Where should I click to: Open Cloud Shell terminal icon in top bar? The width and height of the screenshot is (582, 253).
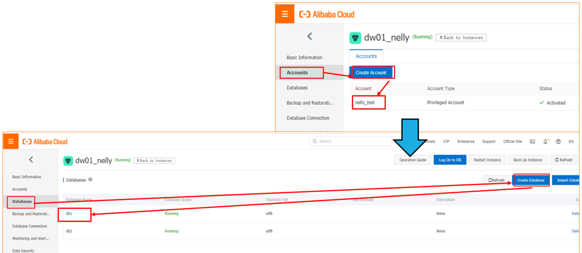532,142
